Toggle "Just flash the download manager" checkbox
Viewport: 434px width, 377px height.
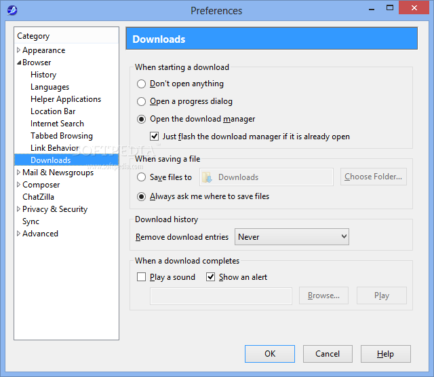pos(154,137)
